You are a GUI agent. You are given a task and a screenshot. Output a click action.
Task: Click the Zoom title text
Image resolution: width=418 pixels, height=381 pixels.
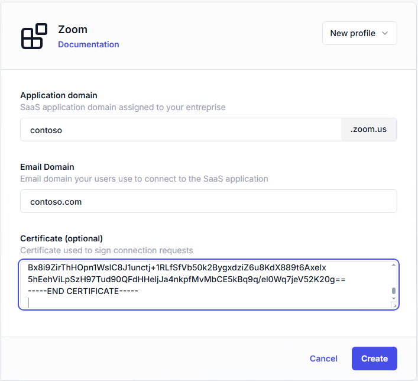(73, 30)
